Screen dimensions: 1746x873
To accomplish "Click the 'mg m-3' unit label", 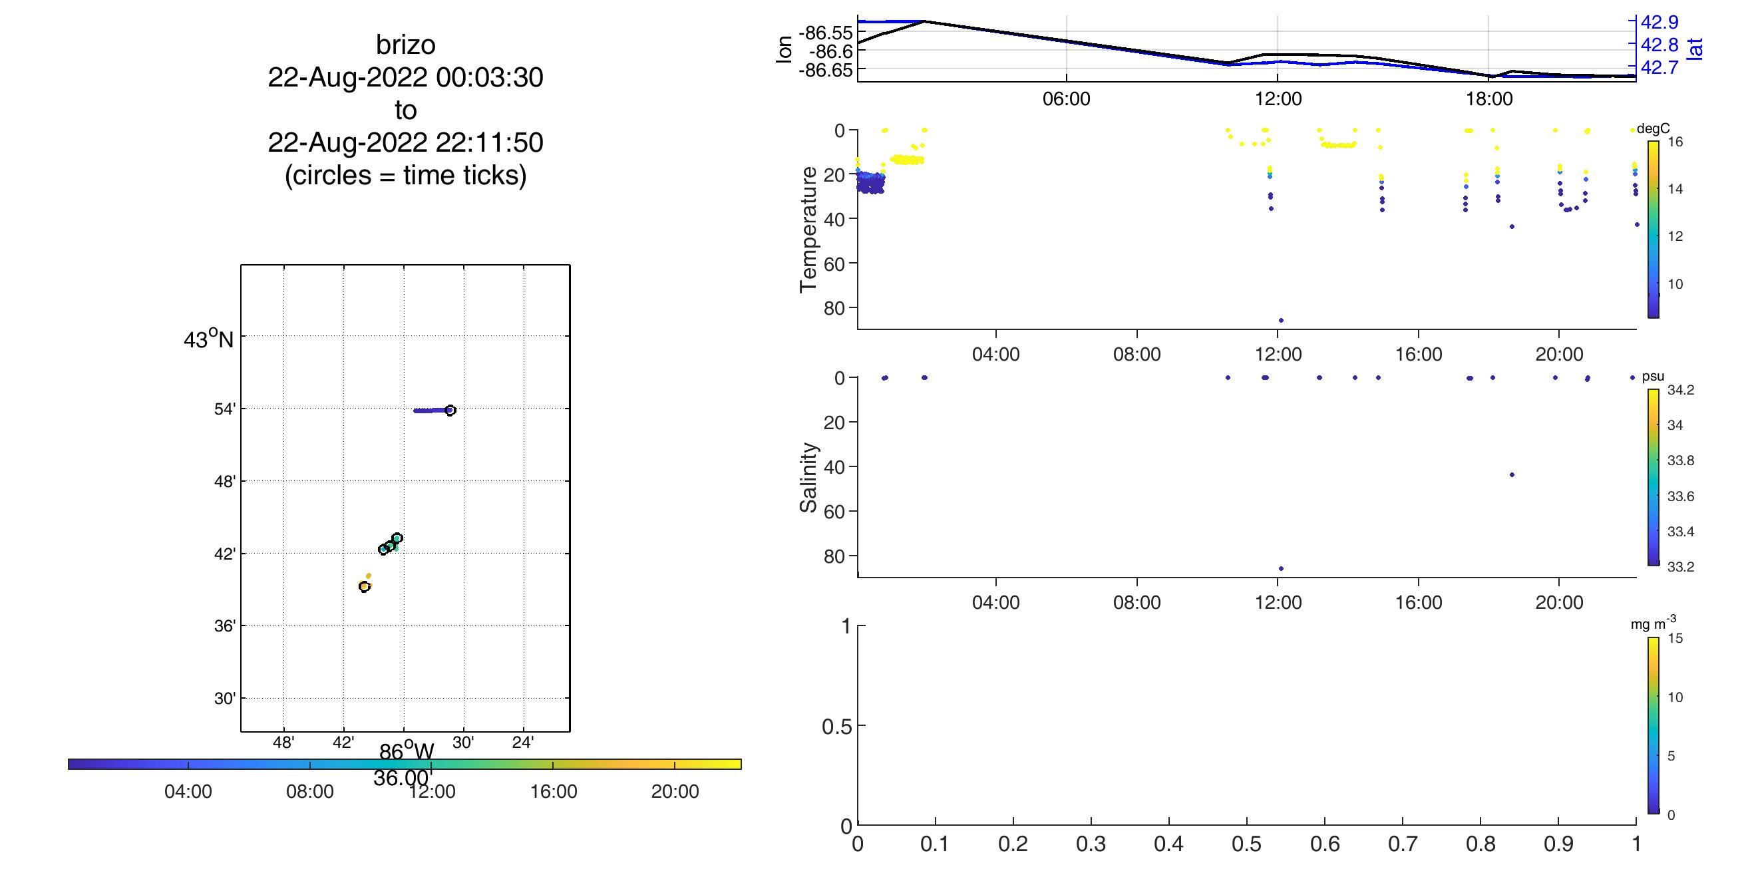I will coord(1654,622).
